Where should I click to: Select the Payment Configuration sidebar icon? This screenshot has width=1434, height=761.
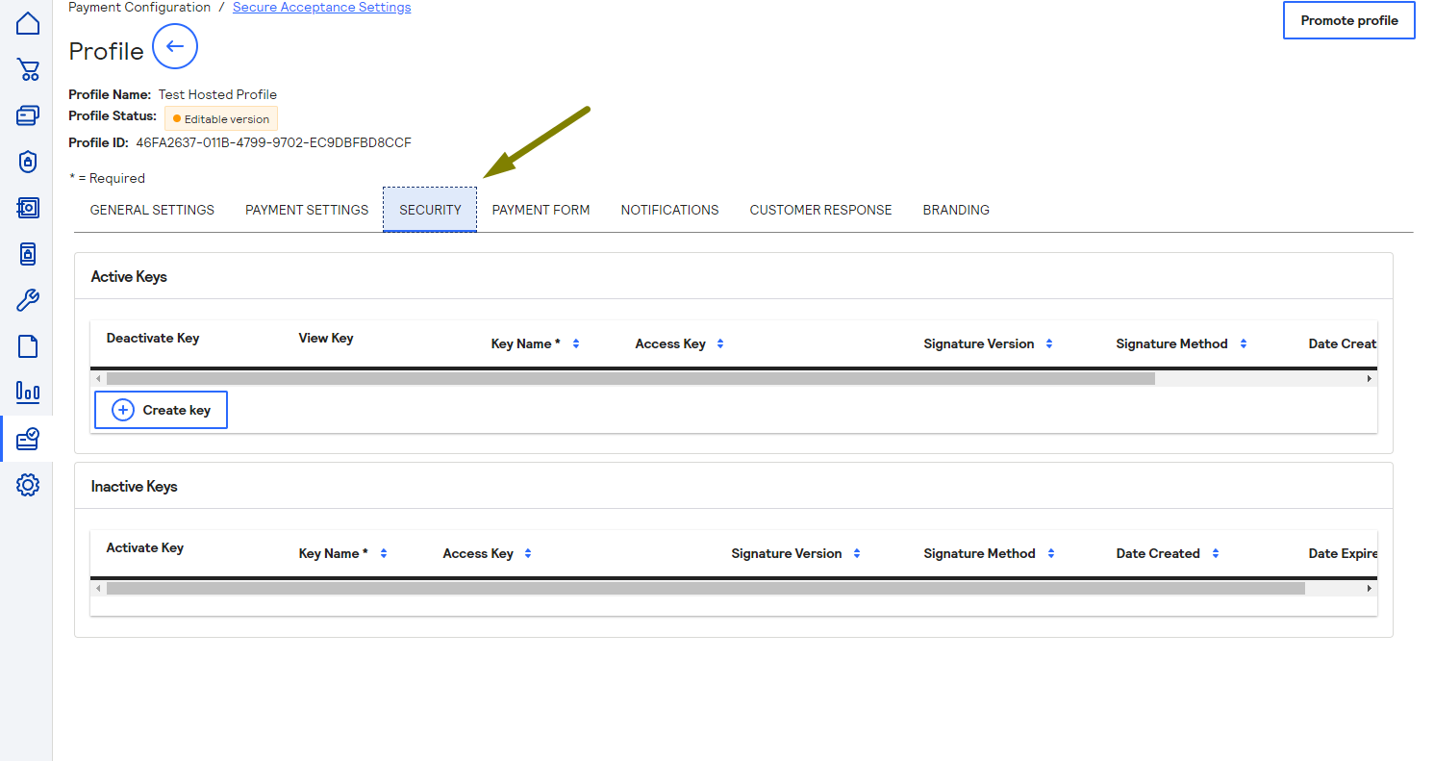tap(28, 438)
